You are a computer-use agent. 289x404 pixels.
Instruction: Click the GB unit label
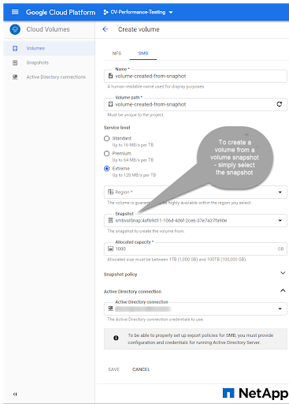pyautogui.click(x=280, y=249)
